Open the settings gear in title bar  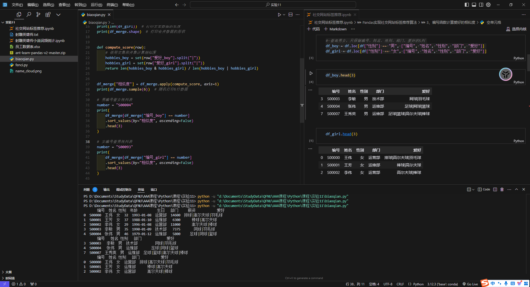pyautogui.click(x=488, y=5)
